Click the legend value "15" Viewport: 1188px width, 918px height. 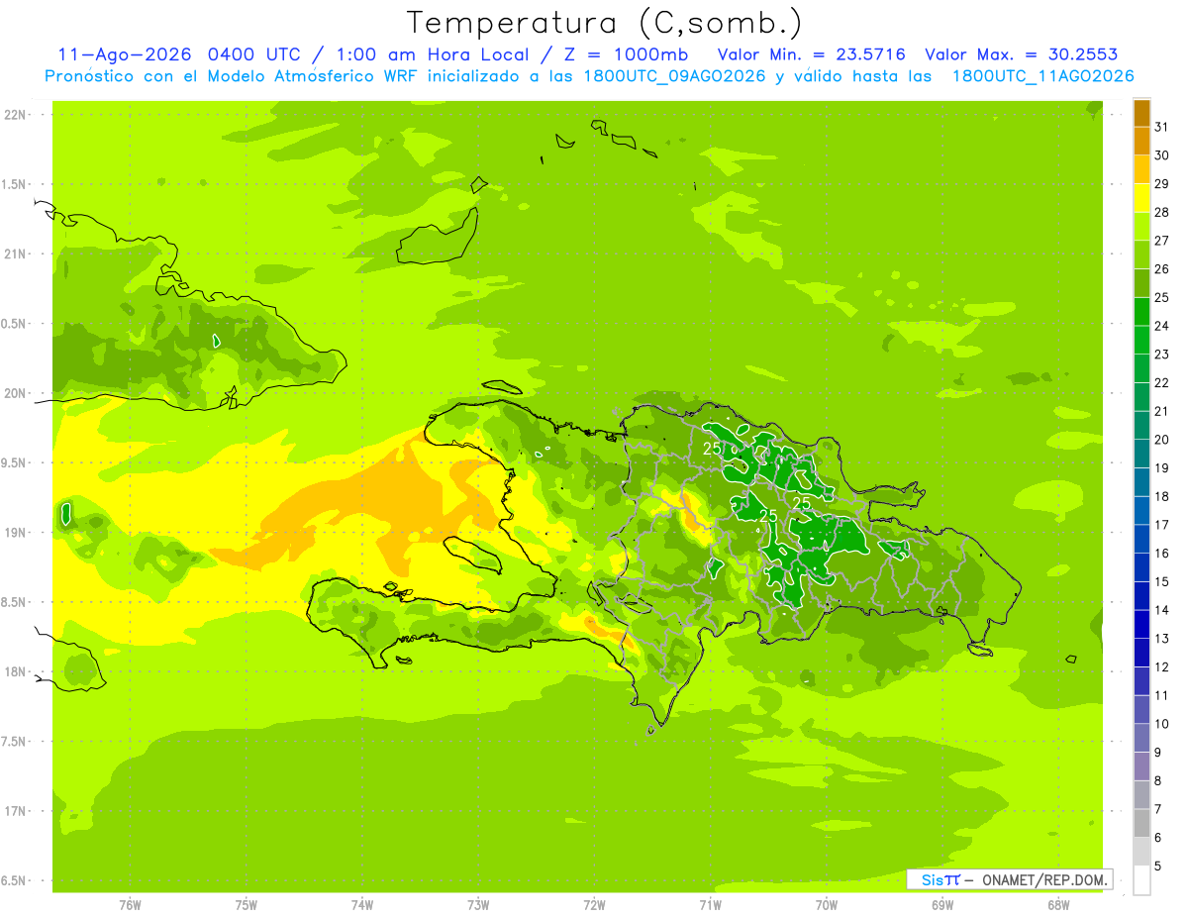click(x=1162, y=581)
